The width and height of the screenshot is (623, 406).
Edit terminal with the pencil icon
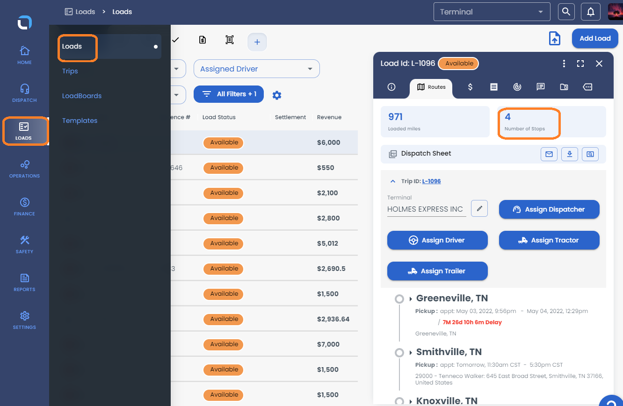(x=479, y=209)
